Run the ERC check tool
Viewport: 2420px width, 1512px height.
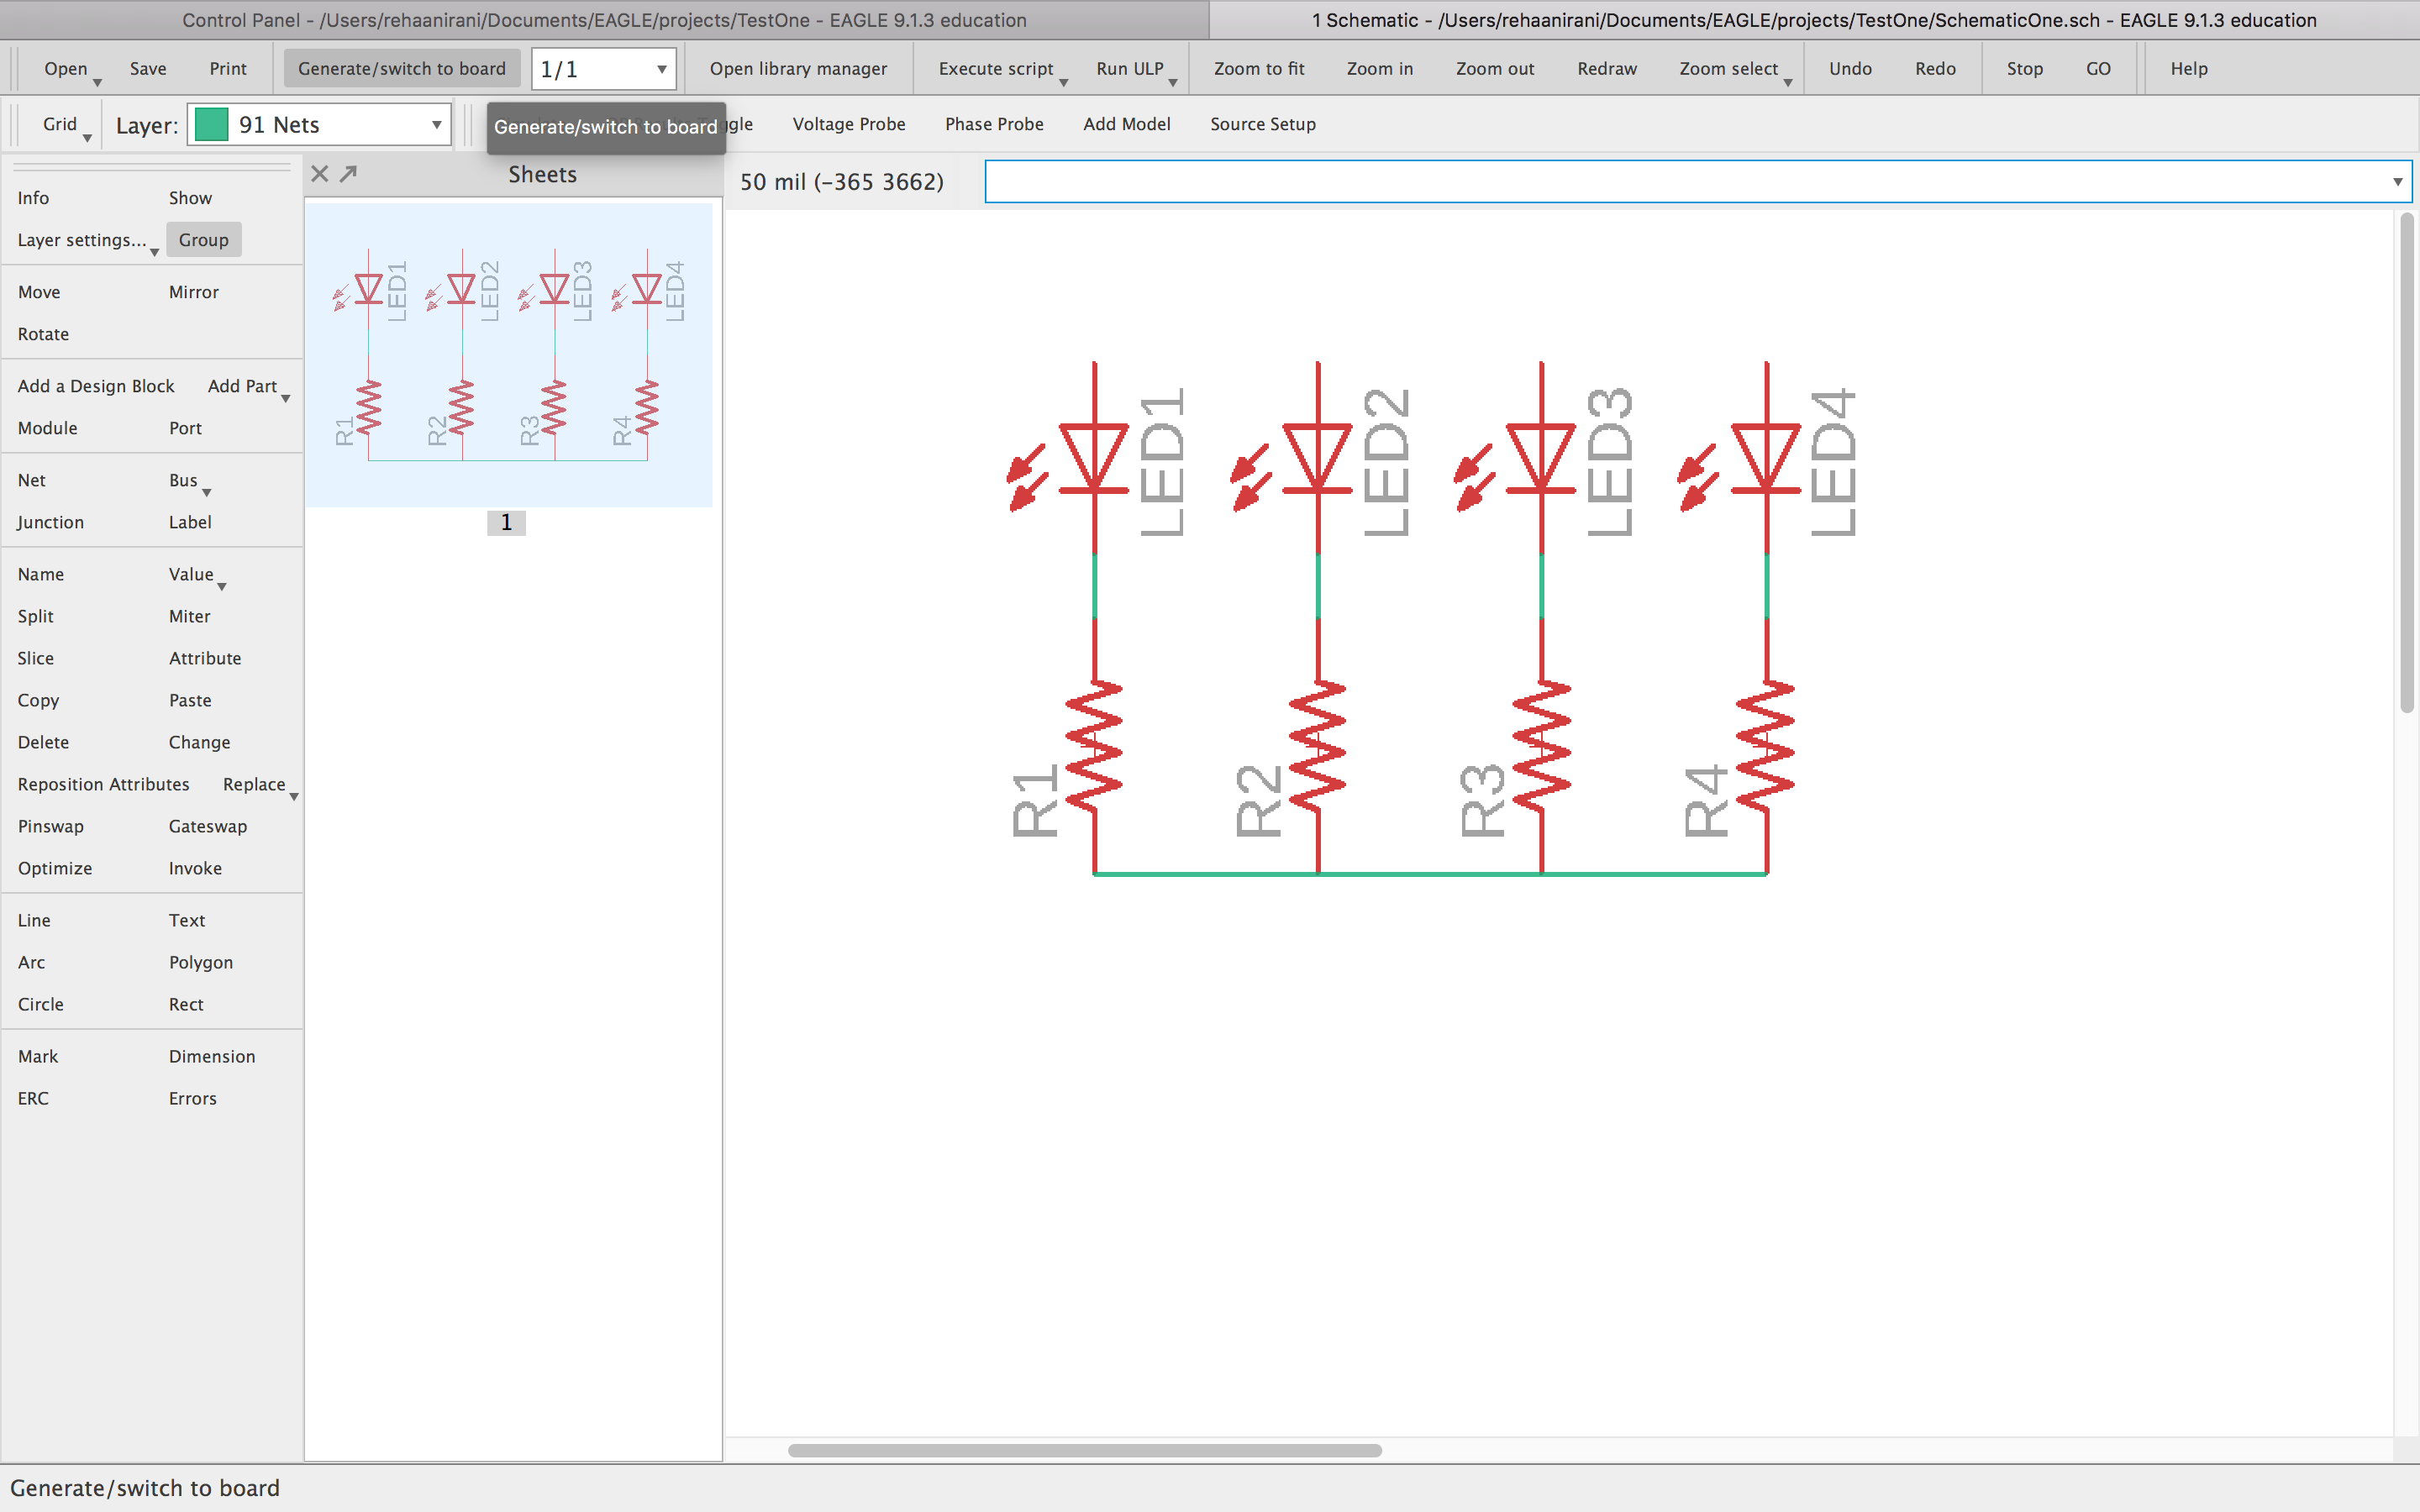tap(33, 1097)
